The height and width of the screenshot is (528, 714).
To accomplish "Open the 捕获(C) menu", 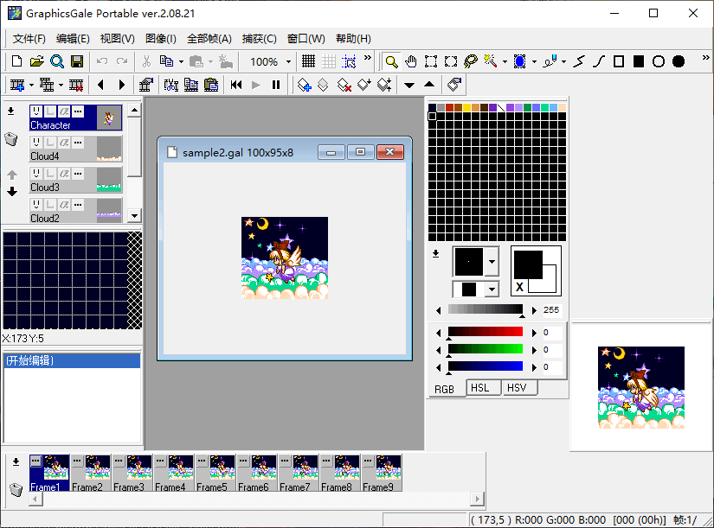I will coord(259,39).
